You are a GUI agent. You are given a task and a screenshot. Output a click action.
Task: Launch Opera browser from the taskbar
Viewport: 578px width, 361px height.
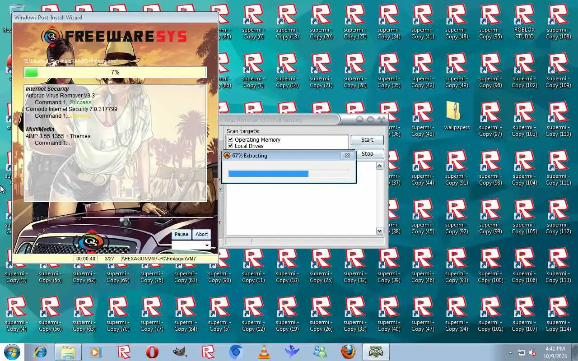tap(152, 352)
